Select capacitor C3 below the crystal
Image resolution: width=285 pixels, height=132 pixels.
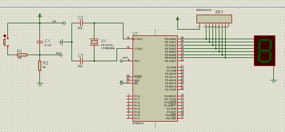coord(81,61)
